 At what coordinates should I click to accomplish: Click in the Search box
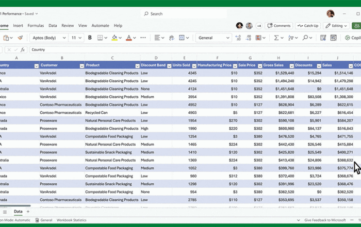tap(184, 14)
